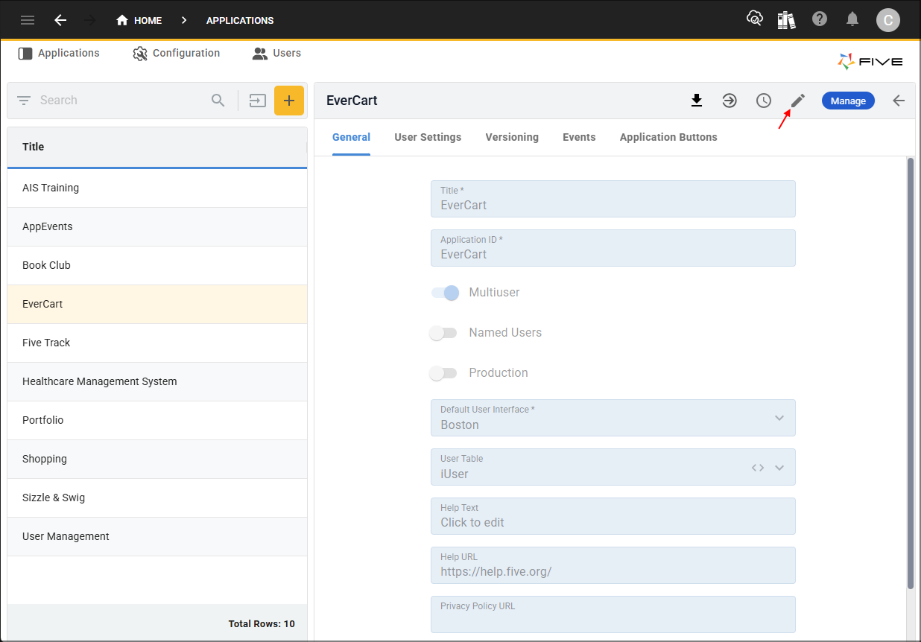Click the pencil Edit icon

click(x=798, y=101)
